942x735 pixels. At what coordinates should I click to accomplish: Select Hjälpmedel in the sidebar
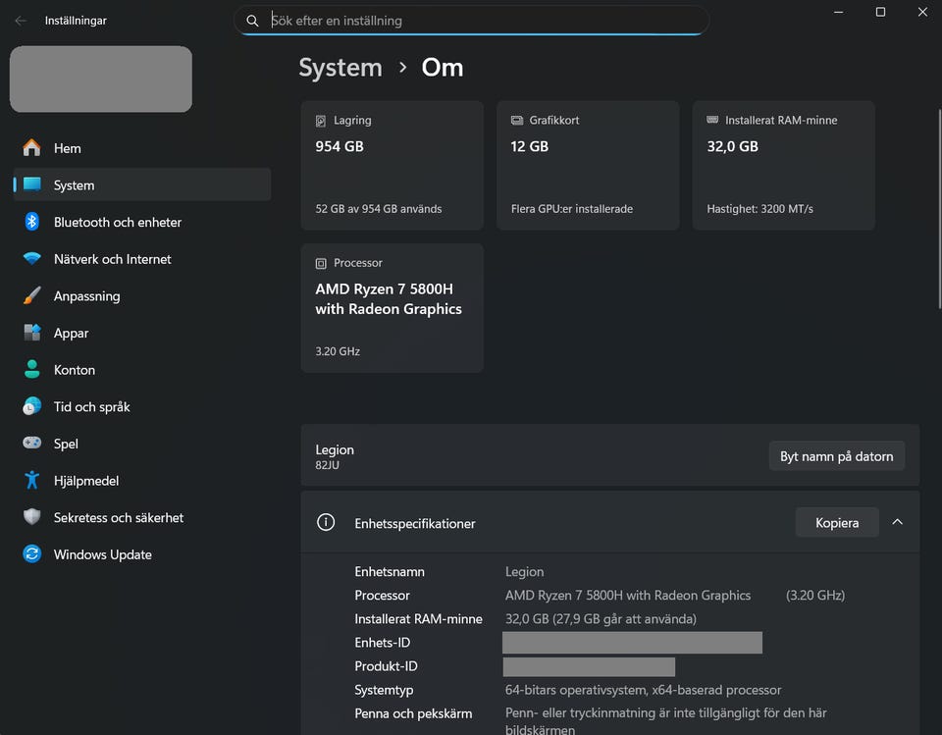tap(86, 481)
